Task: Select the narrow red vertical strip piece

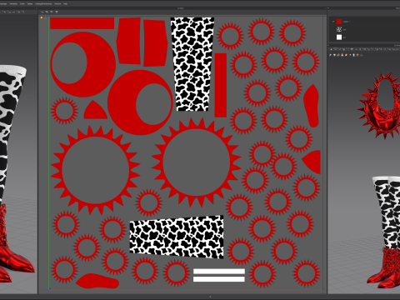Action: (221, 85)
